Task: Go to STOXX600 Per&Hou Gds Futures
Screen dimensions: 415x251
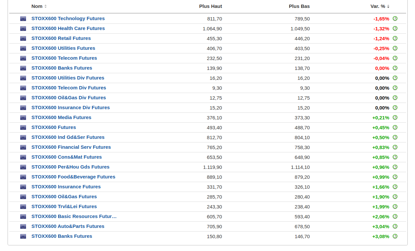Action: (70, 167)
